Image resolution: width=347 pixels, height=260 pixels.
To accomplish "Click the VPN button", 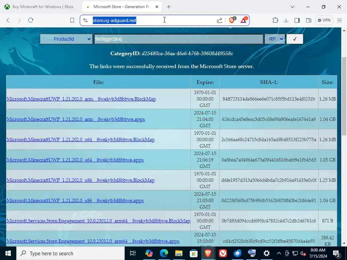I will pyautogui.click(x=324, y=20).
